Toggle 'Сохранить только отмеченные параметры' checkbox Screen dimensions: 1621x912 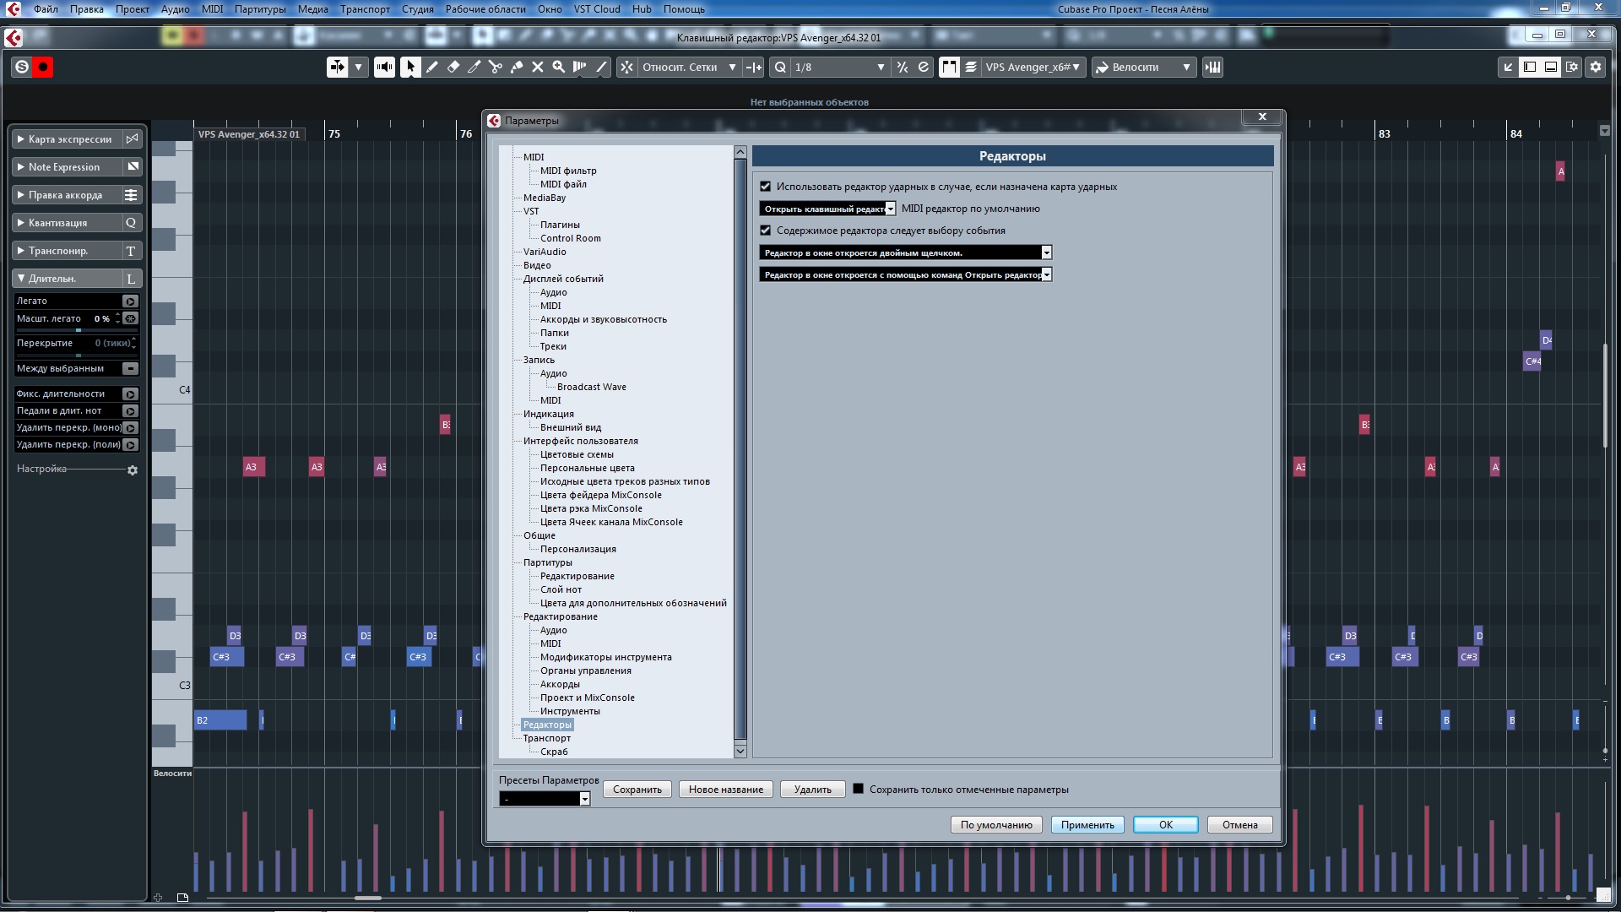click(x=858, y=789)
